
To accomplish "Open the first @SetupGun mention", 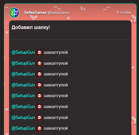I will [x=23, y=52].
